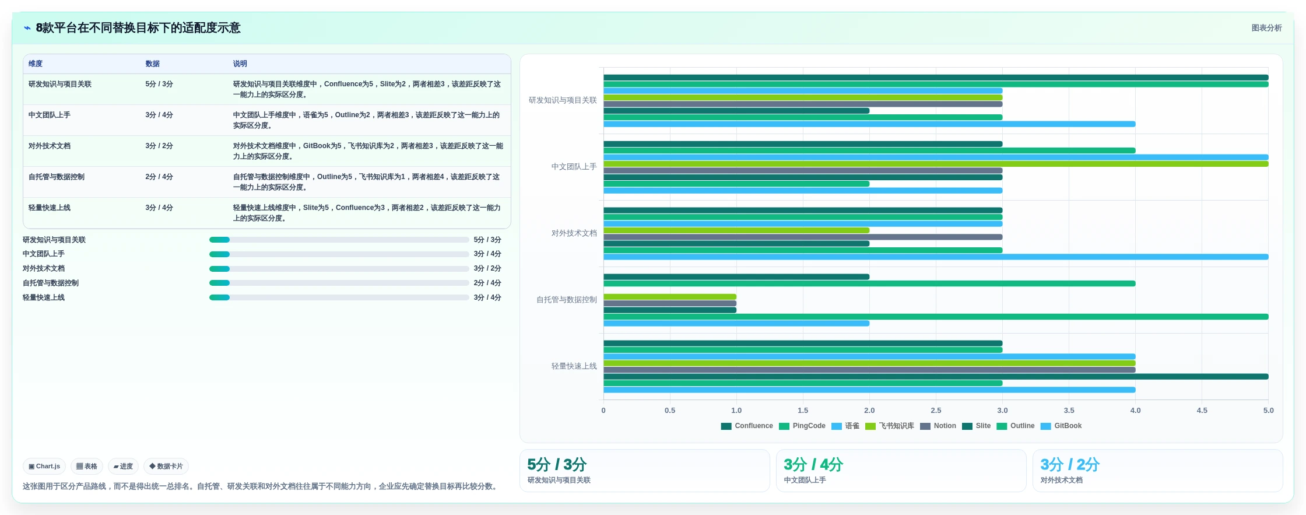This screenshot has width=1306, height=515.
Task: Click the 自托管与数据控制 chart axis label
Action: pyautogui.click(x=567, y=300)
